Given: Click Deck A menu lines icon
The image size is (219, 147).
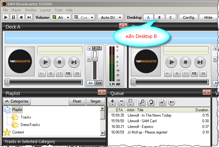Looking at the screenshot, I should coord(77,73).
